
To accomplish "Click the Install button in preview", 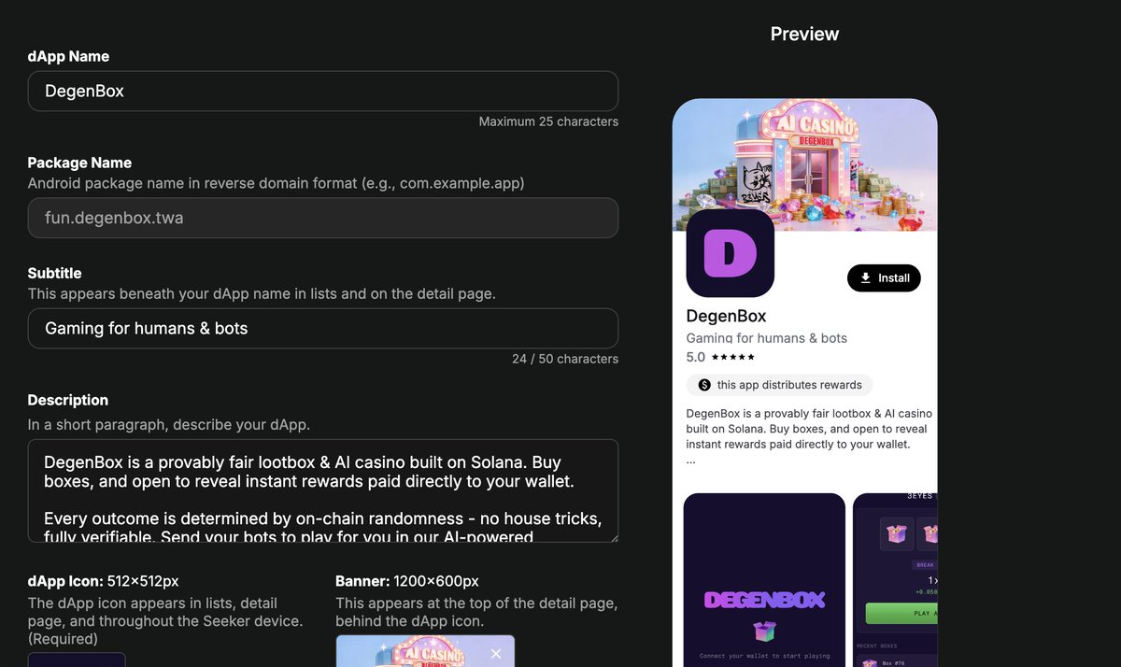I will (884, 278).
